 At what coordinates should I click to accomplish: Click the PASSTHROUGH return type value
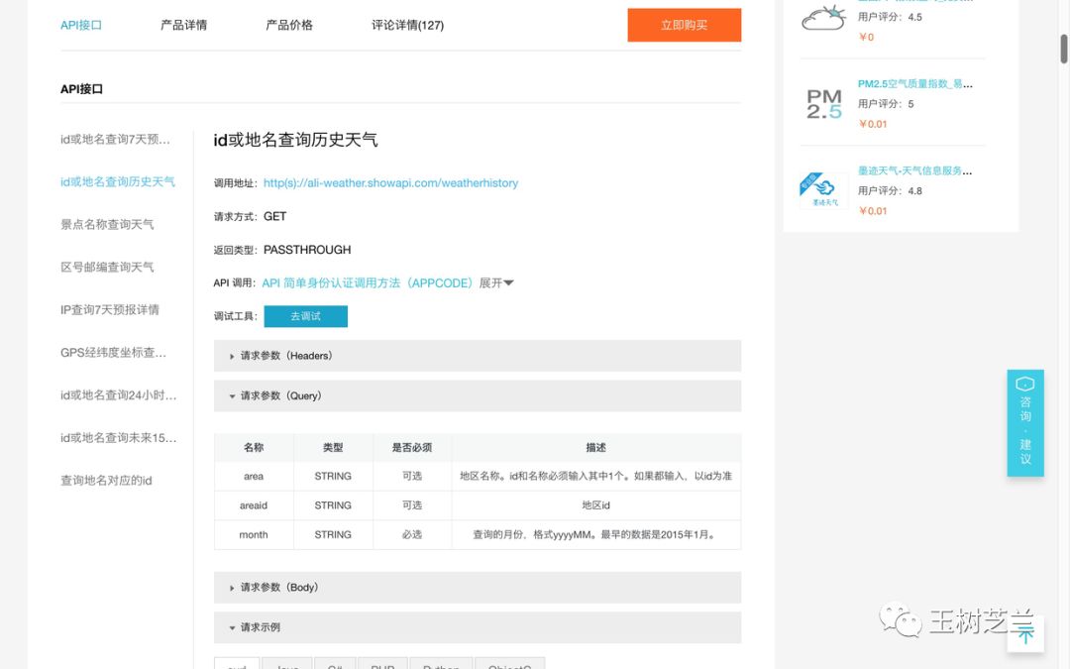[307, 250]
